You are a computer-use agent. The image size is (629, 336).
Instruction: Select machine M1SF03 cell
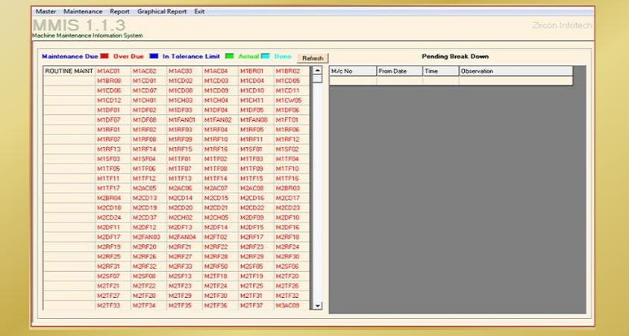click(x=113, y=159)
